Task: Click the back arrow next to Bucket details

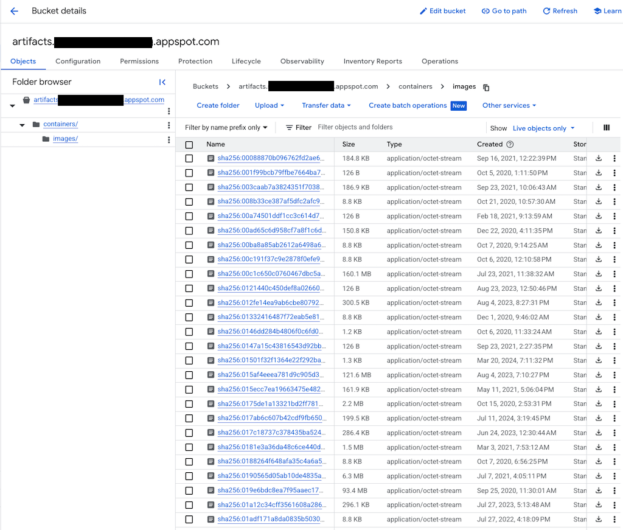Action: (15, 11)
